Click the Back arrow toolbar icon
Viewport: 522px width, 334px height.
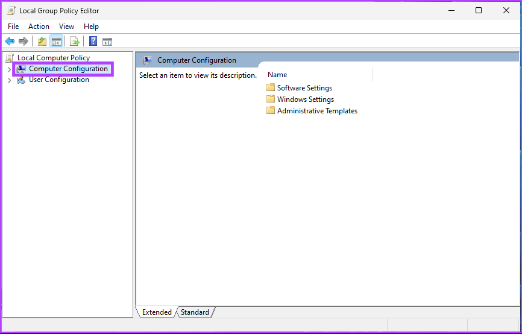10,41
